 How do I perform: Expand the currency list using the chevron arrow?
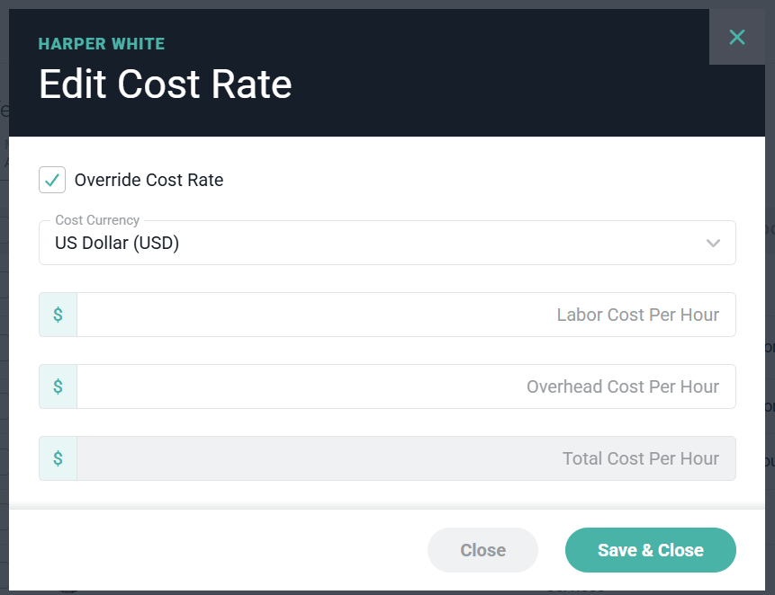click(x=713, y=243)
